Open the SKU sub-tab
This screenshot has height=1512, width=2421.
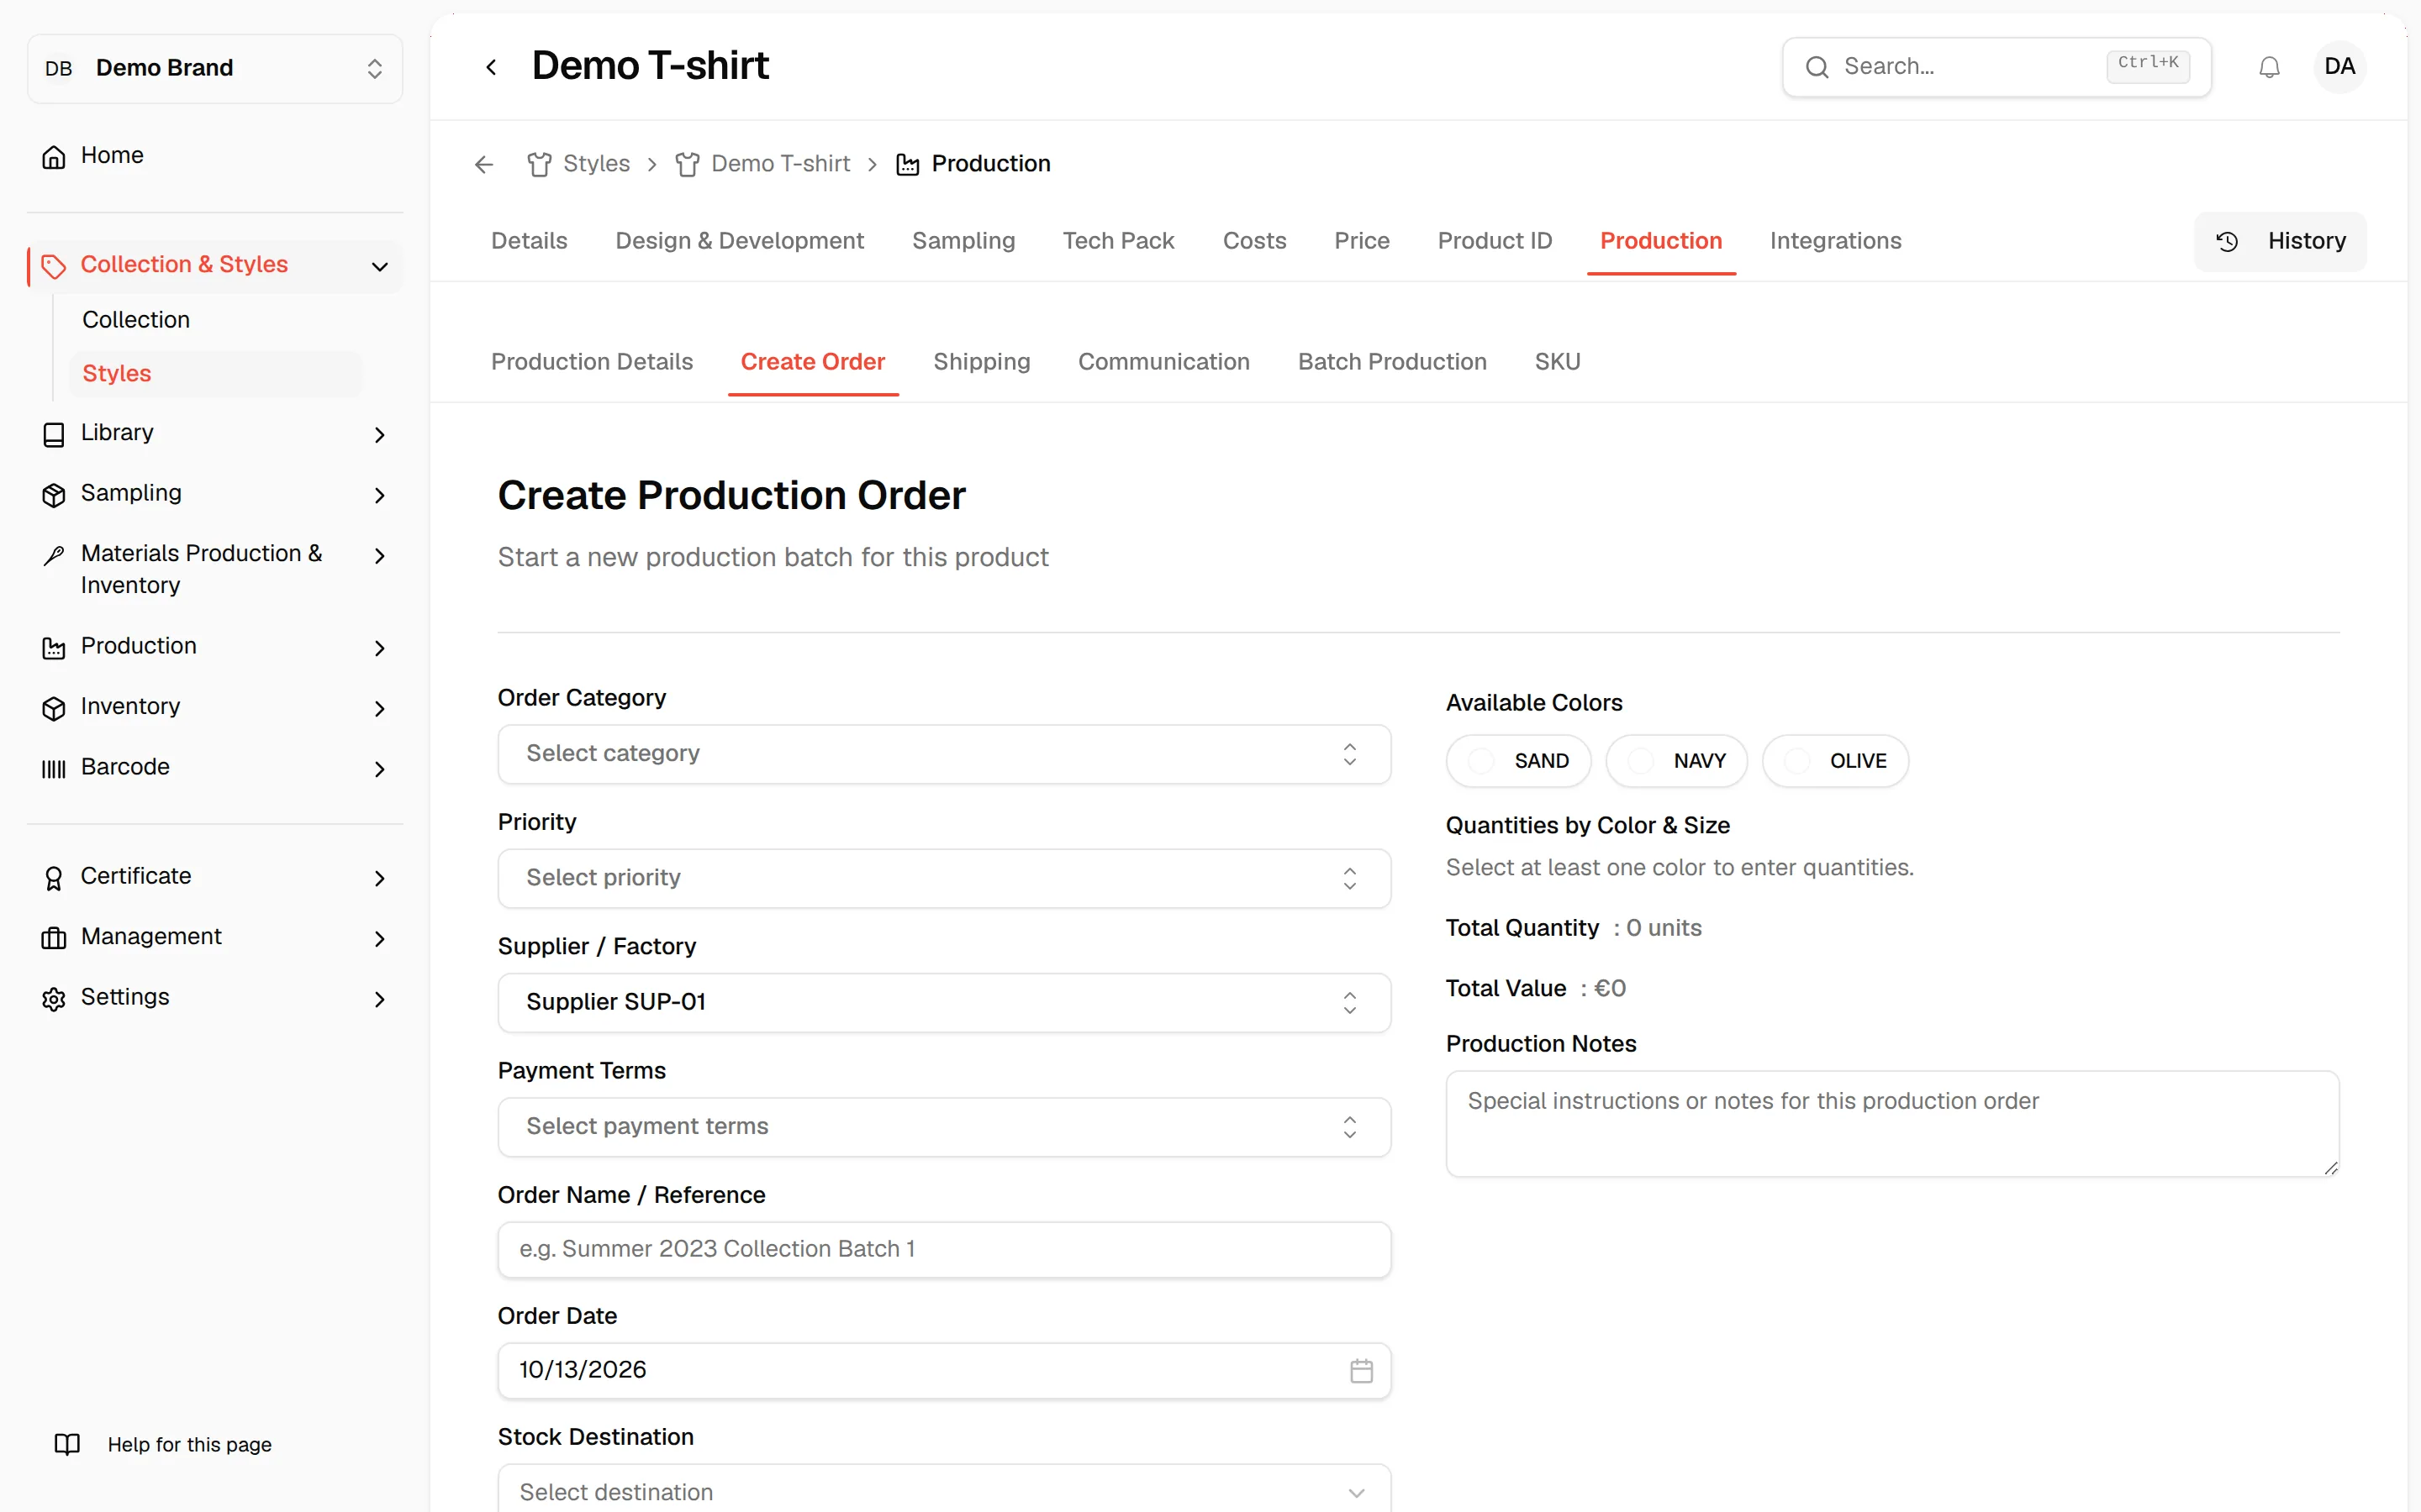pyautogui.click(x=1557, y=362)
